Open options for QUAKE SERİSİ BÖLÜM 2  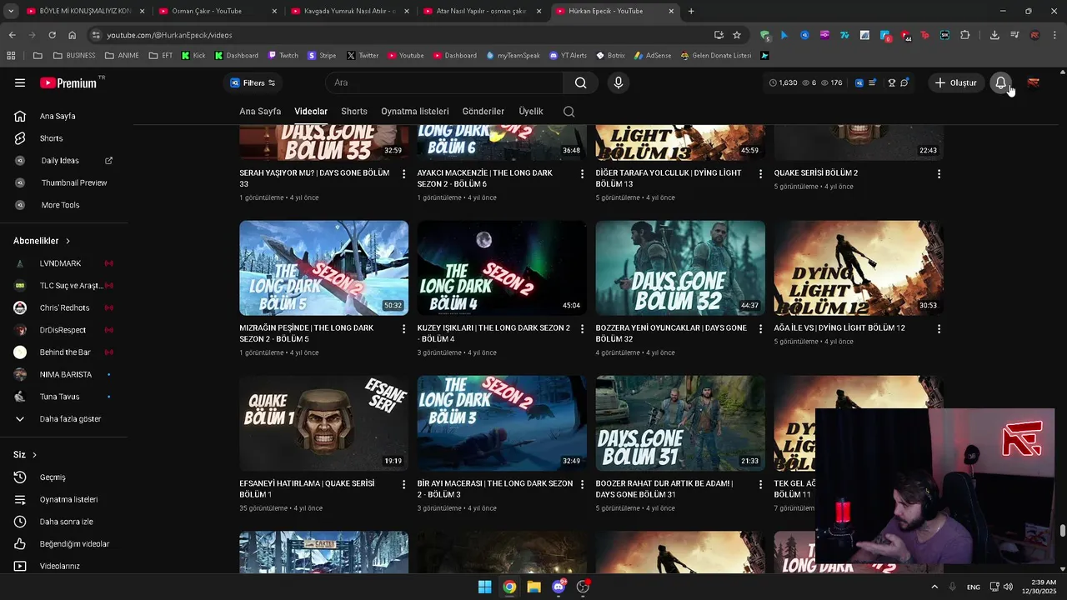click(939, 173)
